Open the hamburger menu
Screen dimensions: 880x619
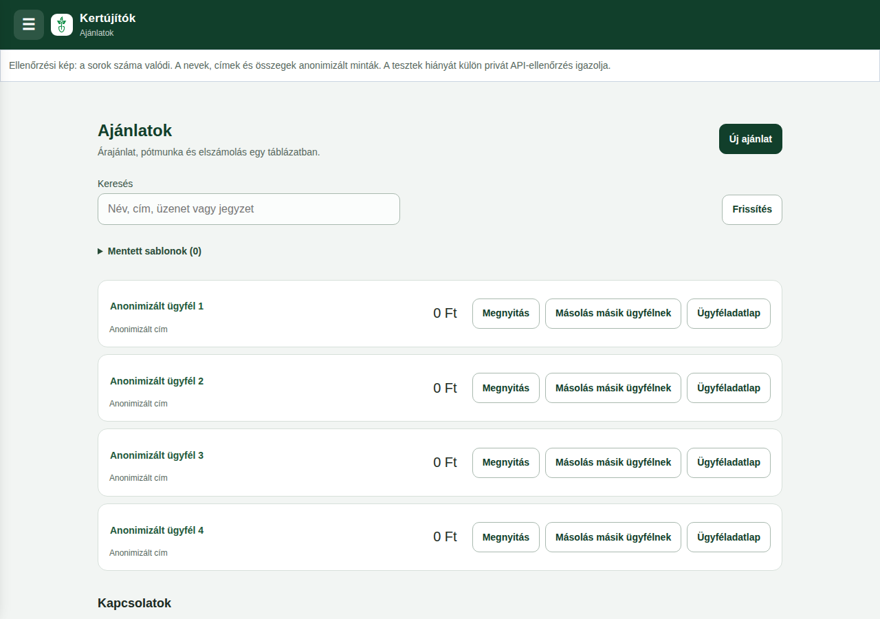click(x=29, y=25)
